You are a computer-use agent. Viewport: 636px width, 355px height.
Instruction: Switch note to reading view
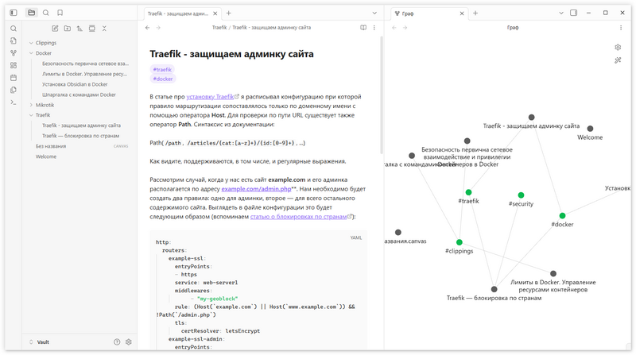click(x=363, y=28)
